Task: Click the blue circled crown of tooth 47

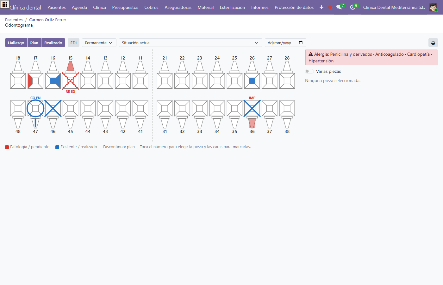Action: [35, 108]
